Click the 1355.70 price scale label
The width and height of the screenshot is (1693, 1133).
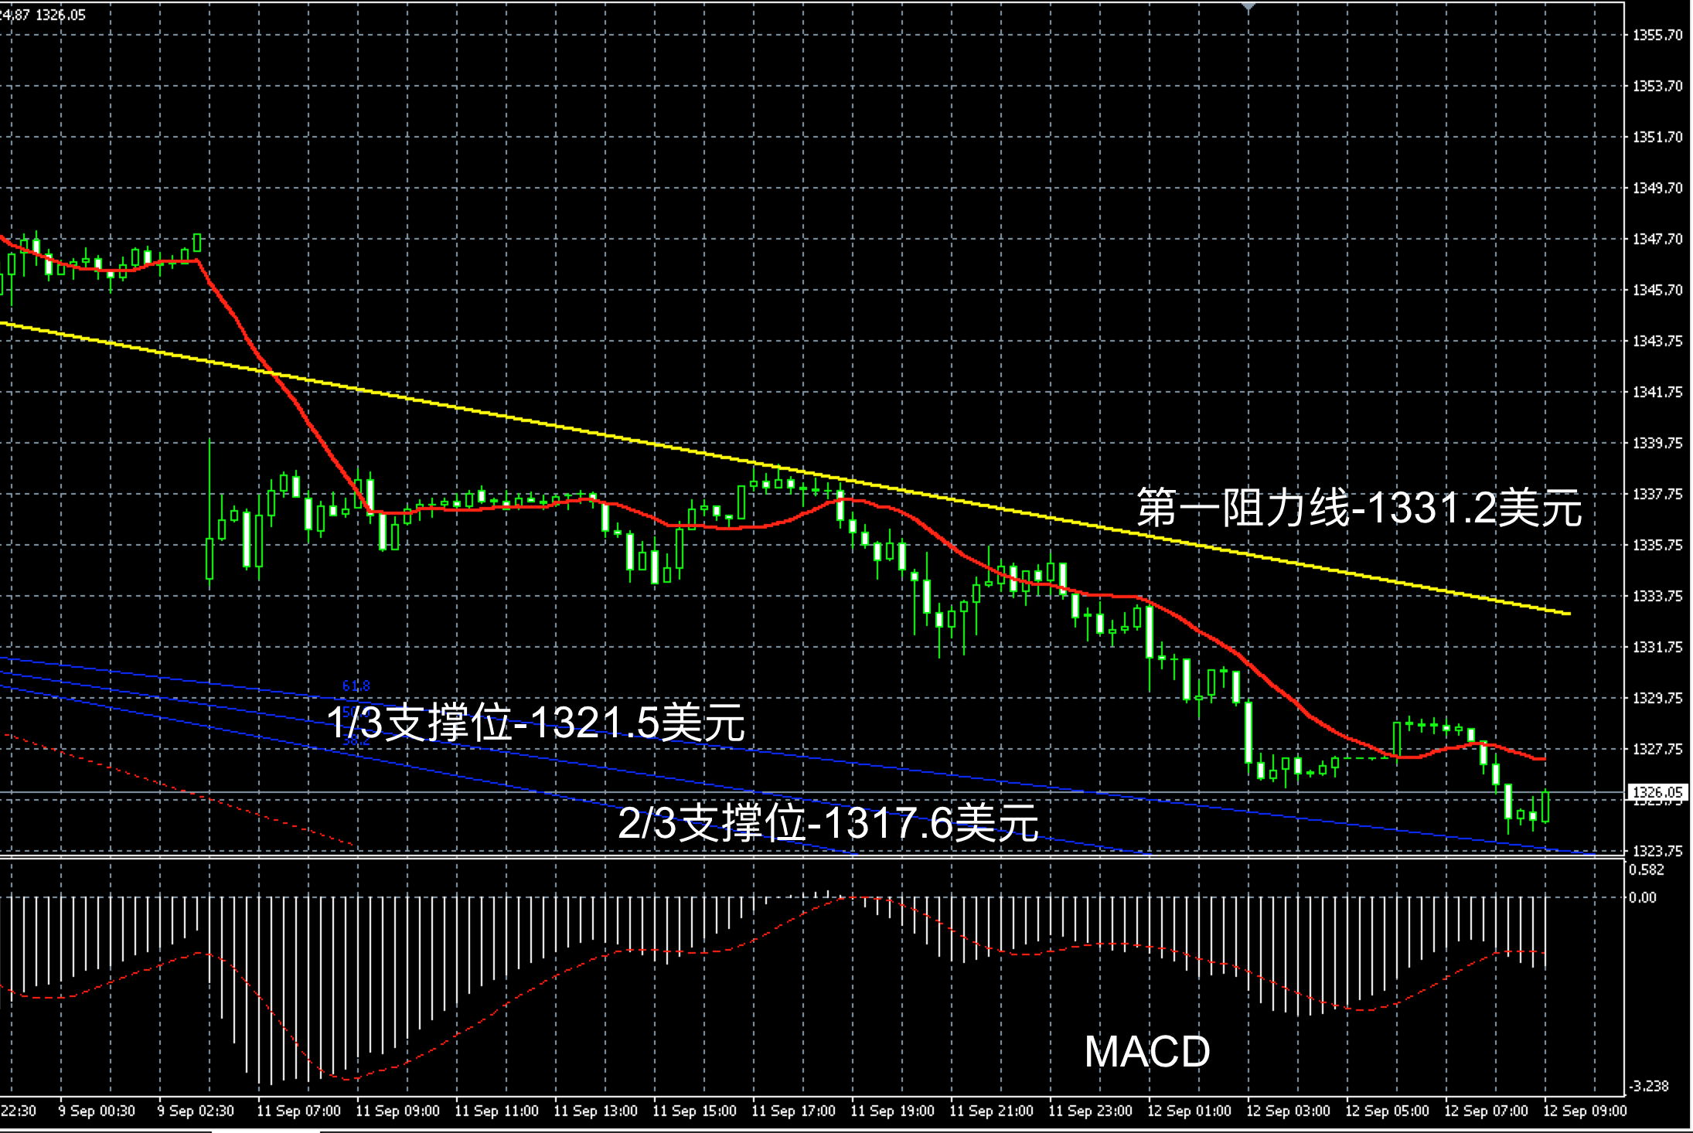(1657, 35)
